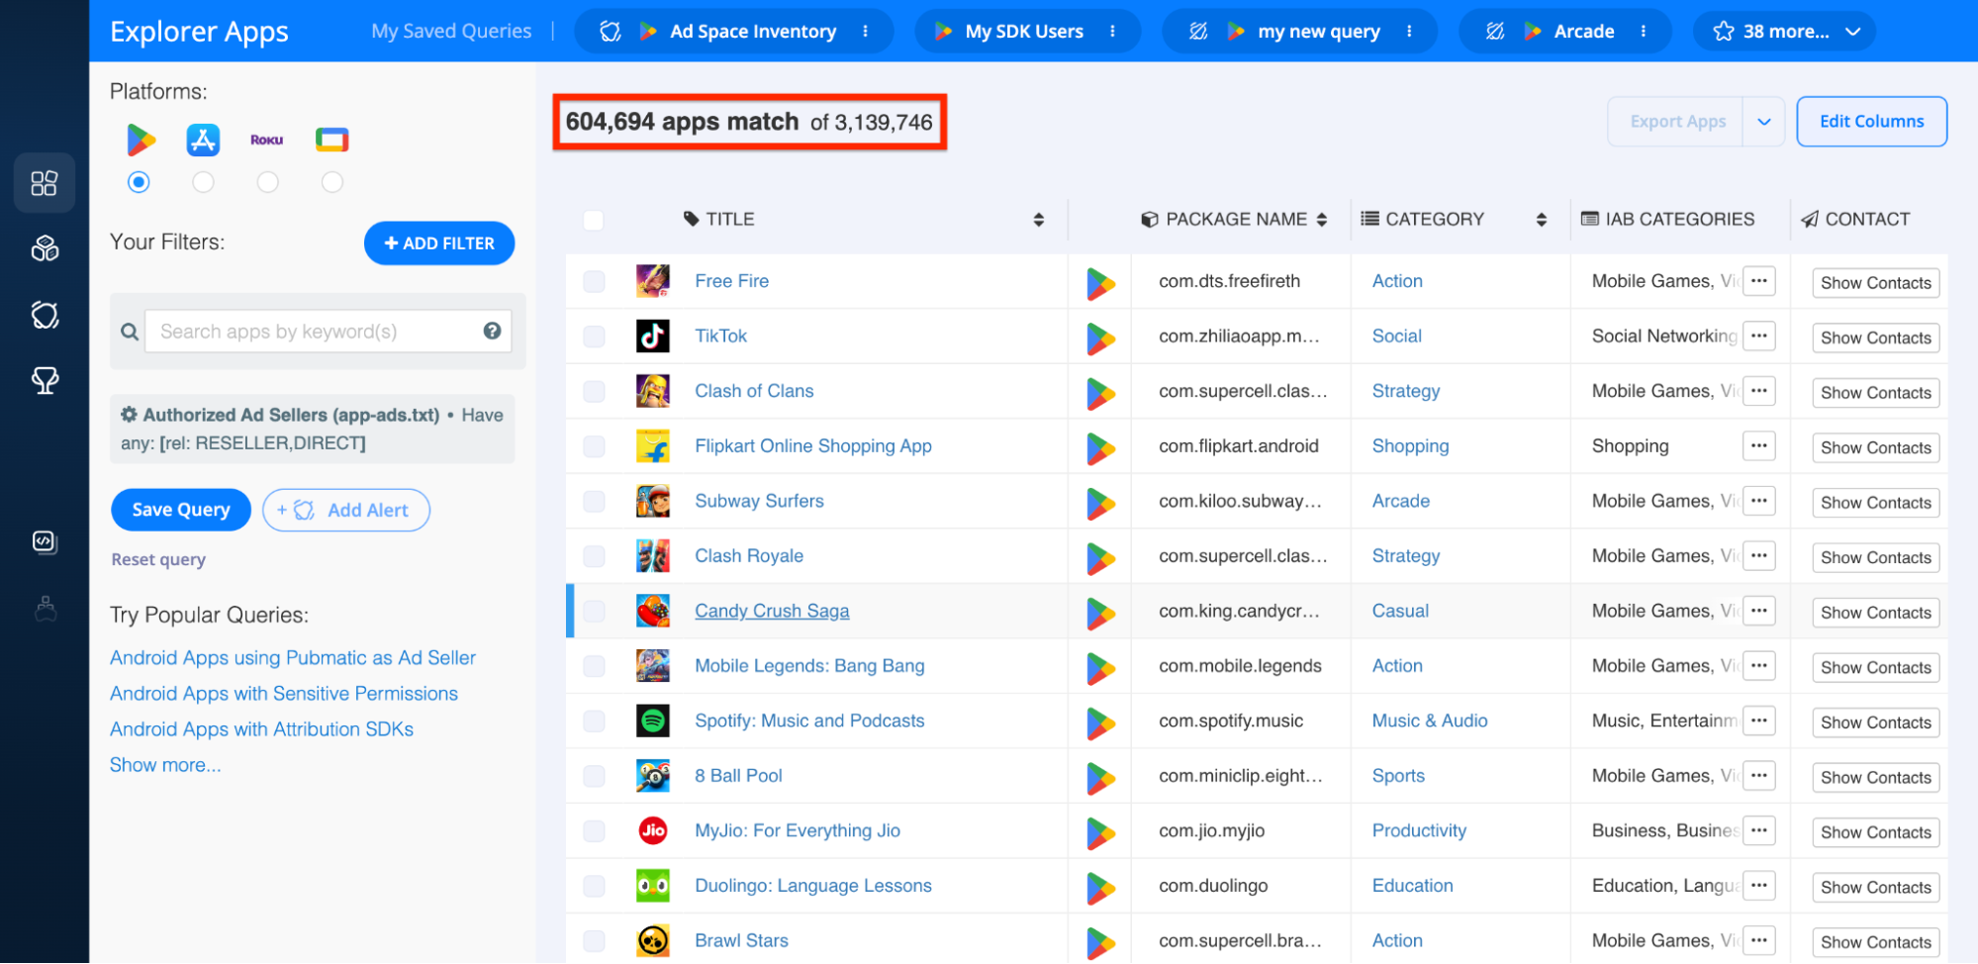
Task: Check the TikTok row checkbox
Action: 594,337
